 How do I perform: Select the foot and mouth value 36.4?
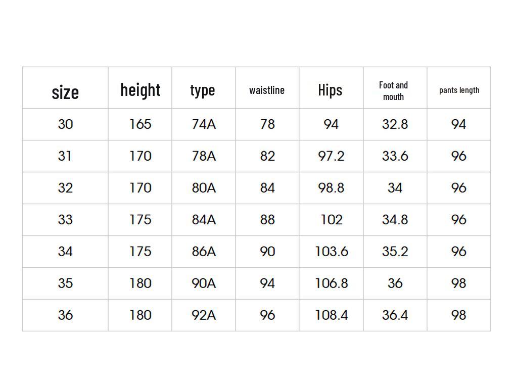[395, 315]
